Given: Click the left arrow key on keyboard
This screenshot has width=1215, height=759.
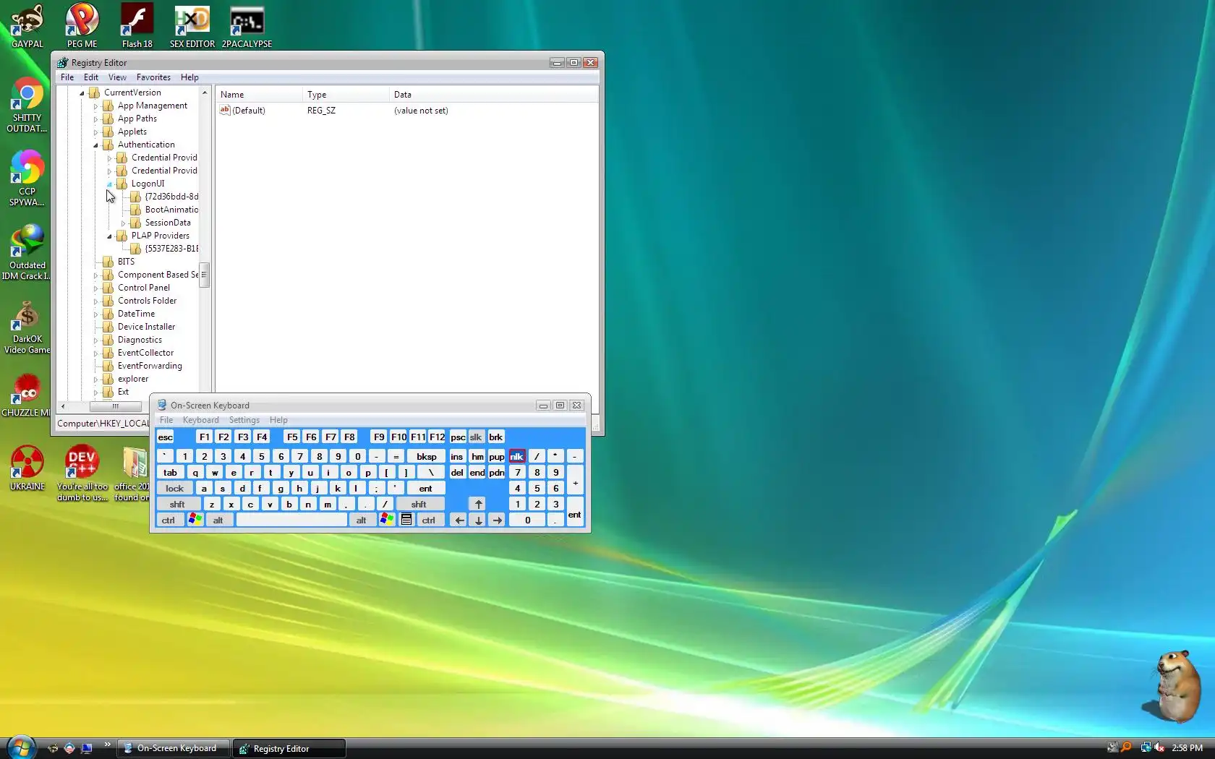Looking at the screenshot, I should [459, 520].
